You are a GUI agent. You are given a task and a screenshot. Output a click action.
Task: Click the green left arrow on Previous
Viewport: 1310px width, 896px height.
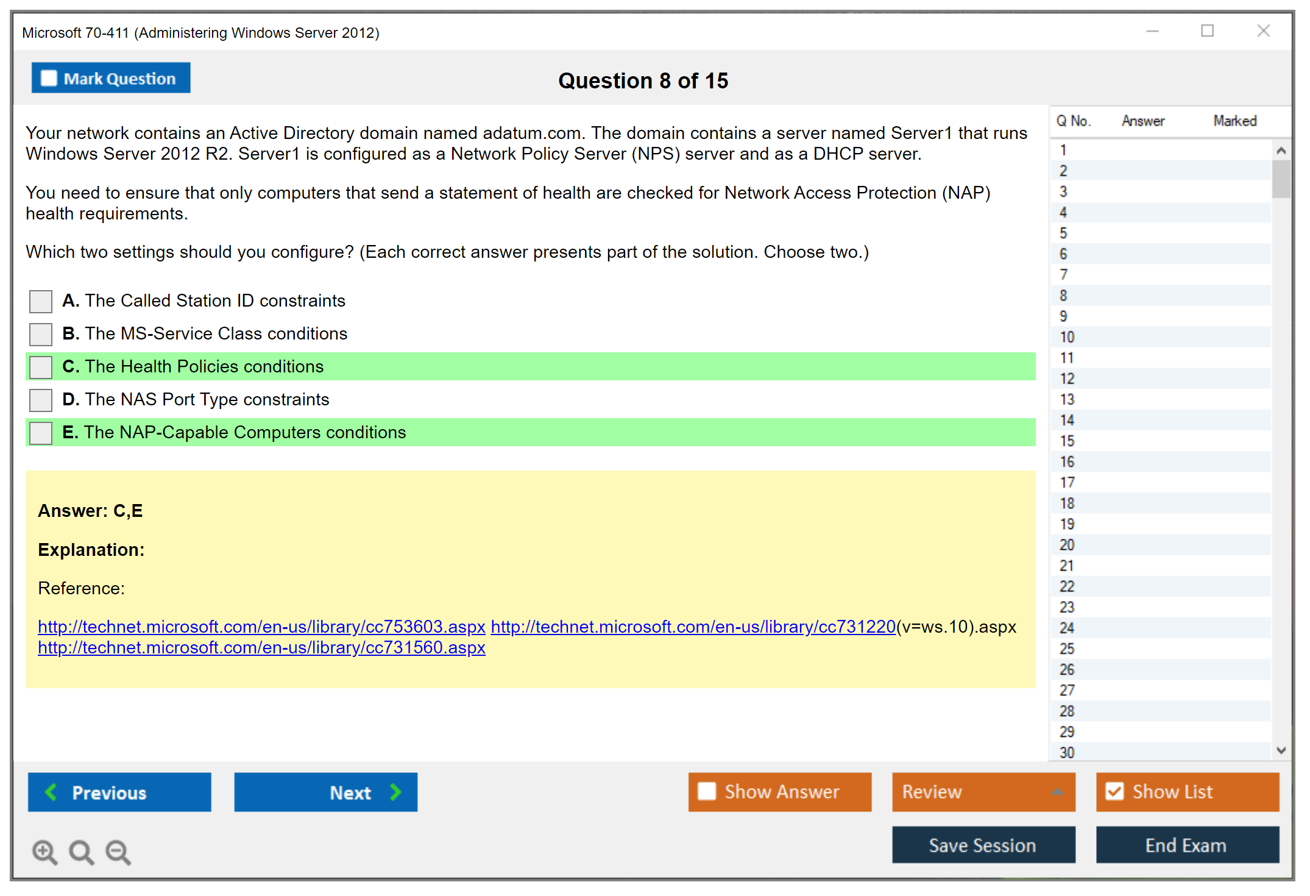click(51, 792)
